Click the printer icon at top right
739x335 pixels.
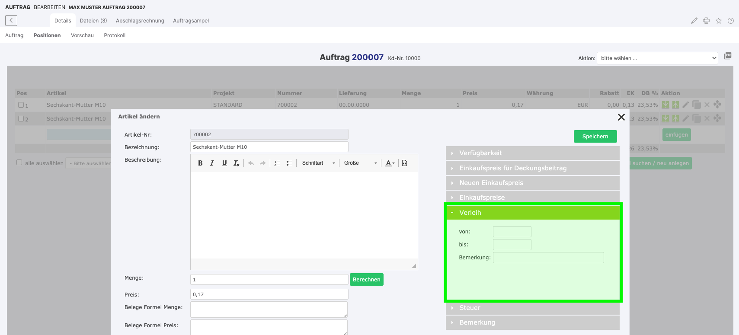click(707, 21)
